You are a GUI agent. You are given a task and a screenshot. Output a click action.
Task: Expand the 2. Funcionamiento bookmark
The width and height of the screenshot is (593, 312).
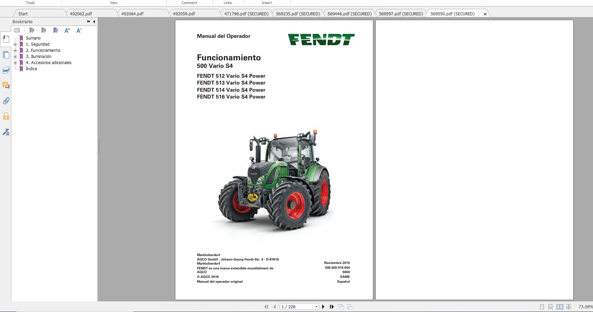[x=15, y=50]
